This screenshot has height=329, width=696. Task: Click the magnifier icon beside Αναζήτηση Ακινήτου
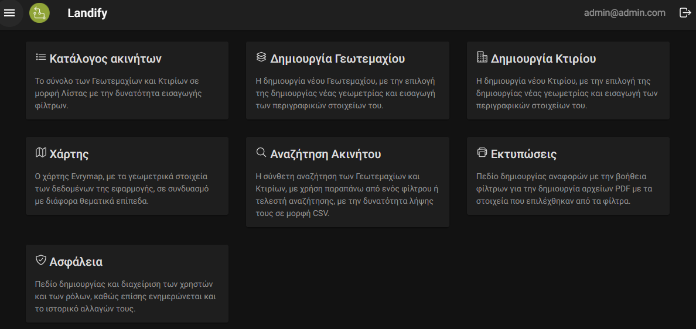tap(261, 153)
